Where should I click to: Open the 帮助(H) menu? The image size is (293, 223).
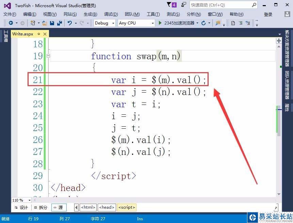click(x=237, y=14)
